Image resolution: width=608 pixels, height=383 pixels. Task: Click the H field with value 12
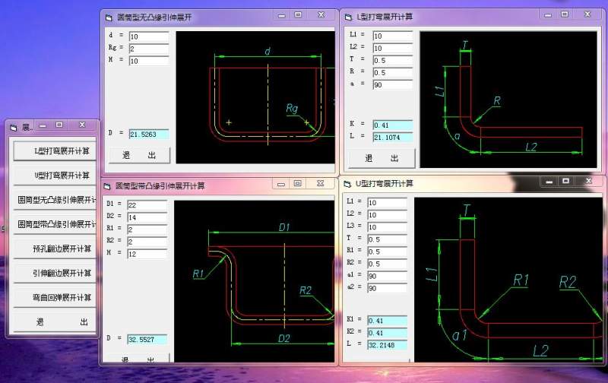click(x=147, y=254)
